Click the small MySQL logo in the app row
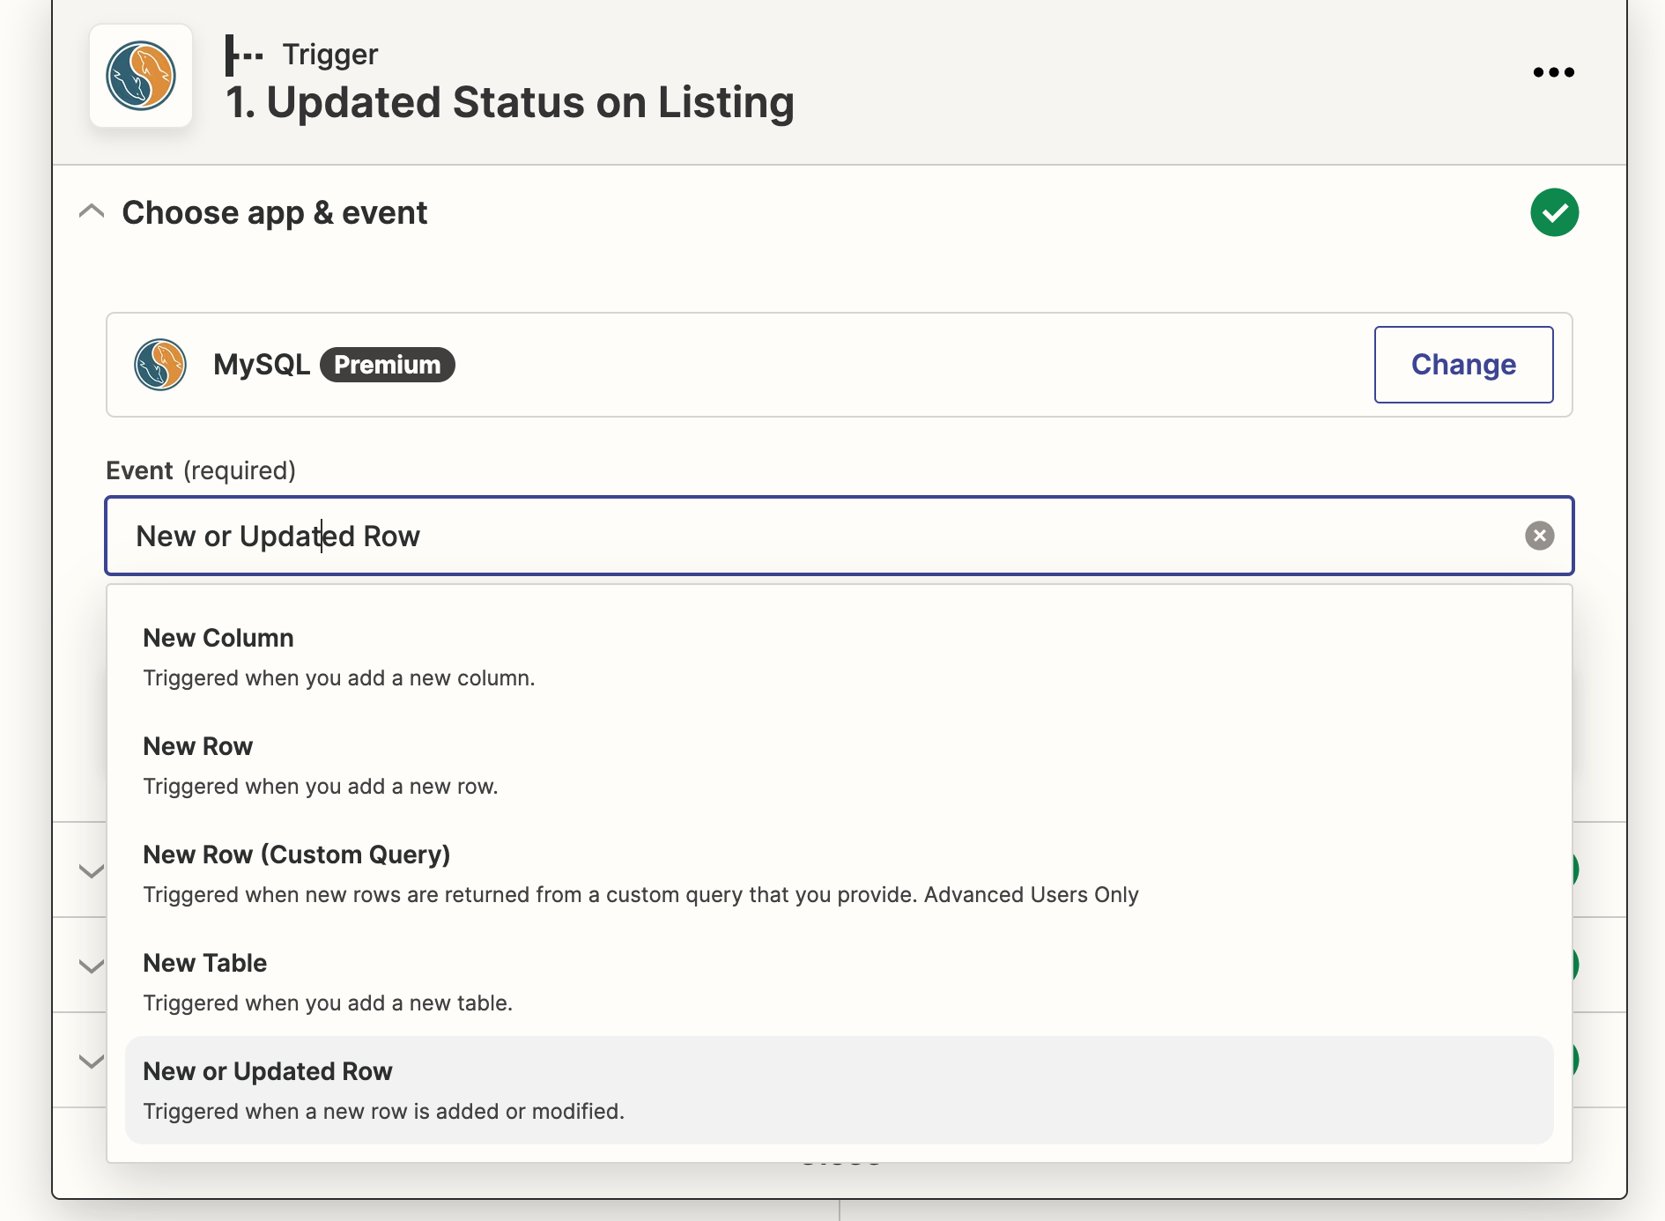The width and height of the screenshot is (1665, 1221). pos(160,365)
